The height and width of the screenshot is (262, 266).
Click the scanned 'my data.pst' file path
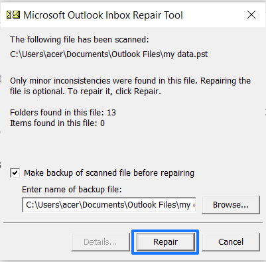point(109,54)
